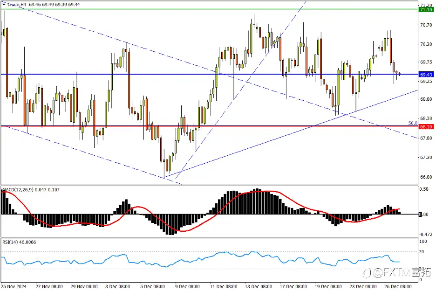Select the 19 Dec 08:00 time label
The height and width of the screenshot is (291, 436).
[328, 286]
